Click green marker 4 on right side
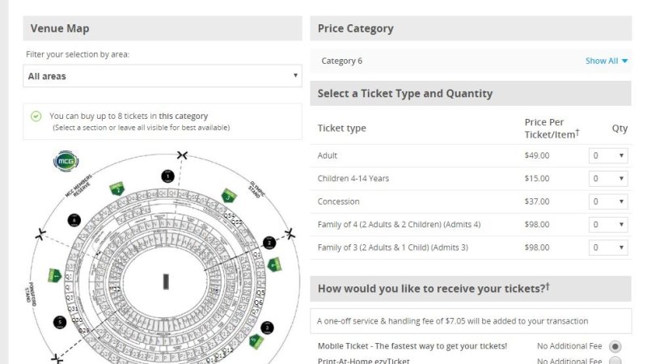647x364 pixels. tap(275, 264)
